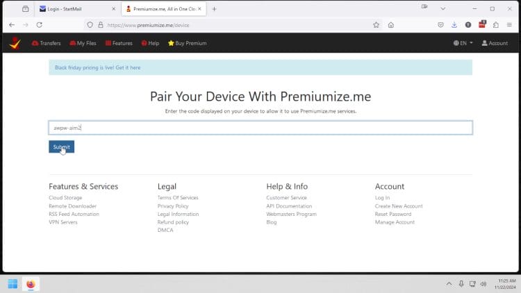Screen dimensions: 521x293
Task: Open the Help navigation item
Action: 150,43
